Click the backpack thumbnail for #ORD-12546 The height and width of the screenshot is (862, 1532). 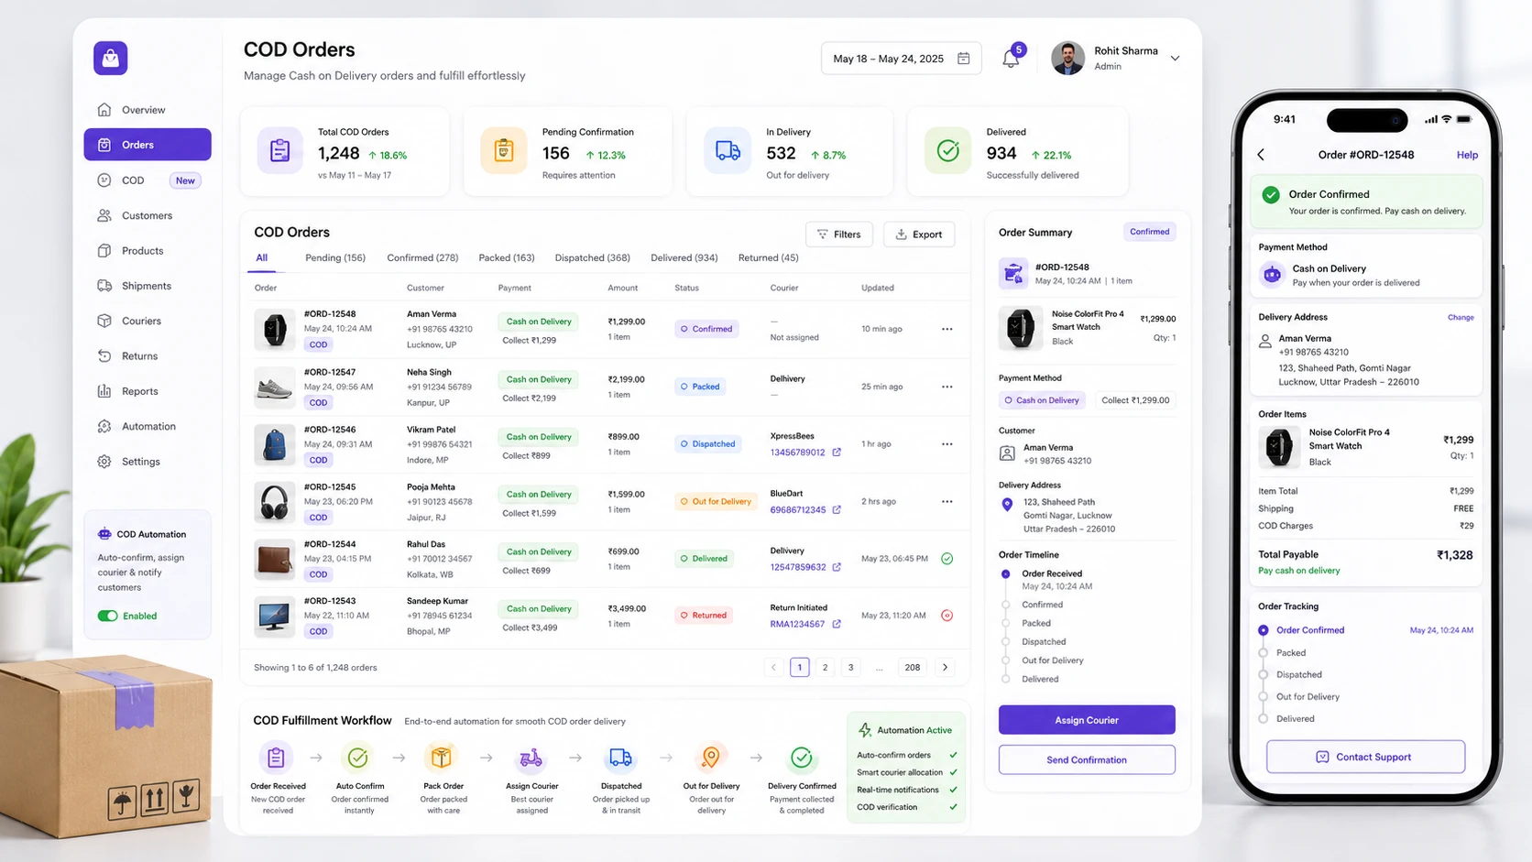[275, 444]
